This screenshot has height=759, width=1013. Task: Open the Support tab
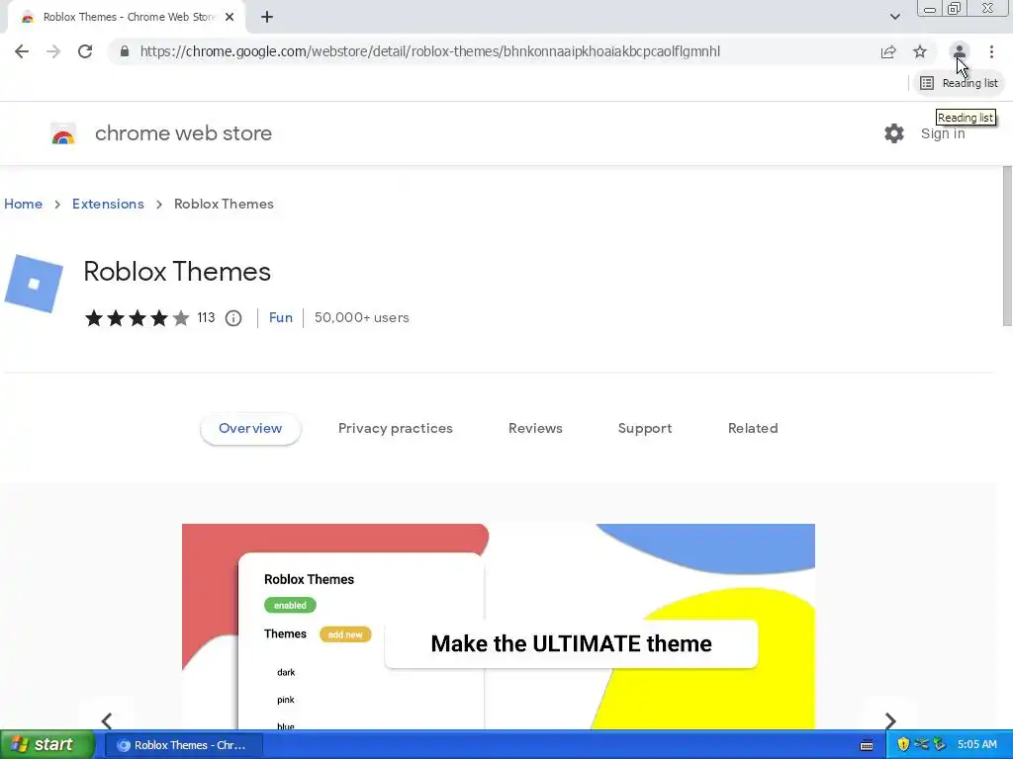pyautogui.click(x=645, y=429)
